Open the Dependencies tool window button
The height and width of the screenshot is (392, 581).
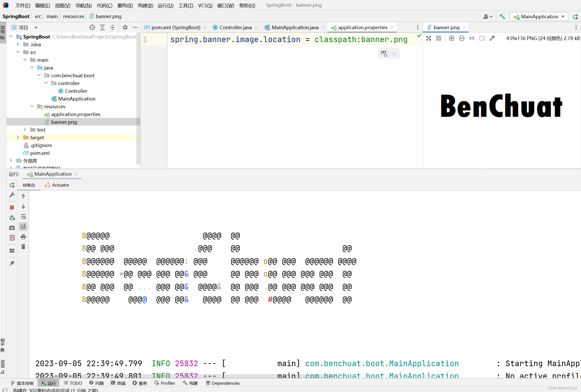223,383
